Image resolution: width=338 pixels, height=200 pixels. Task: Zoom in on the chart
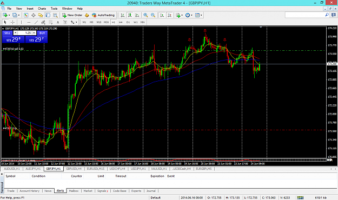click(145, 15)
